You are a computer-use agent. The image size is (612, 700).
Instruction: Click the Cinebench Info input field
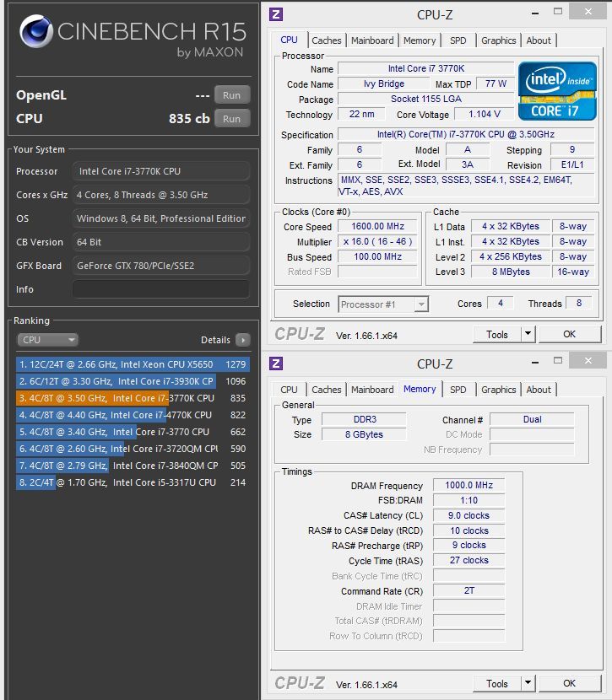[161, 289]
